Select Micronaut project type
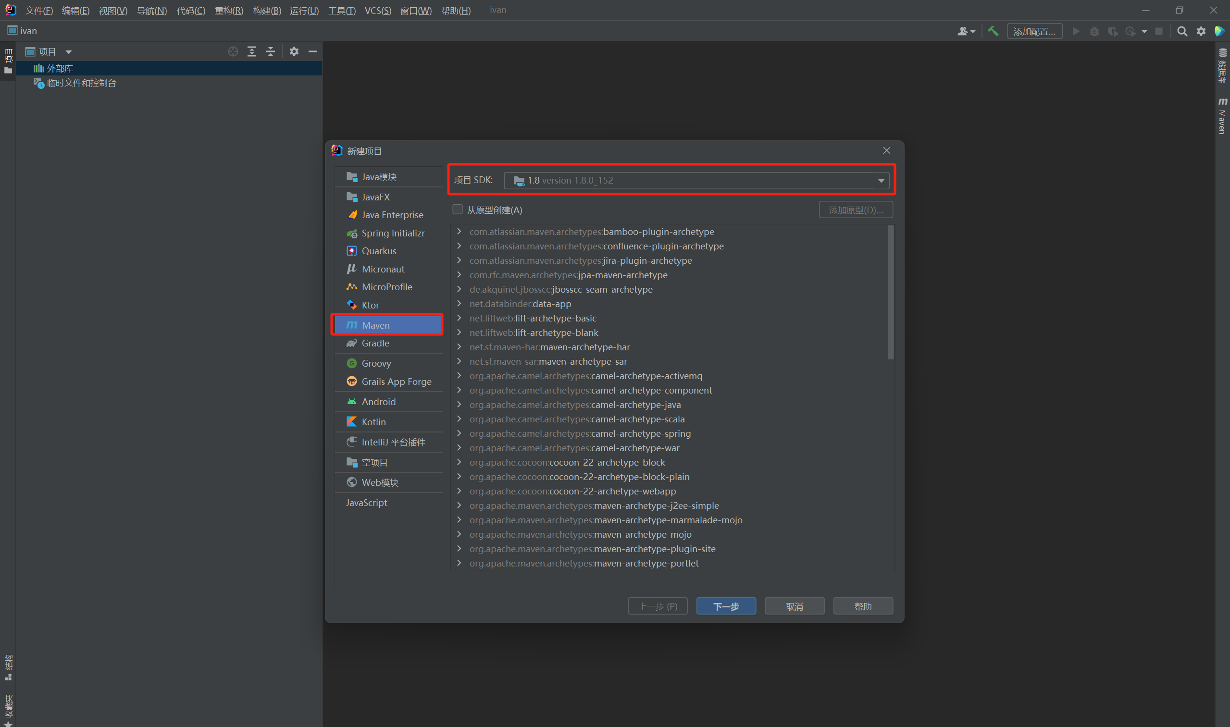 point(388,269)
